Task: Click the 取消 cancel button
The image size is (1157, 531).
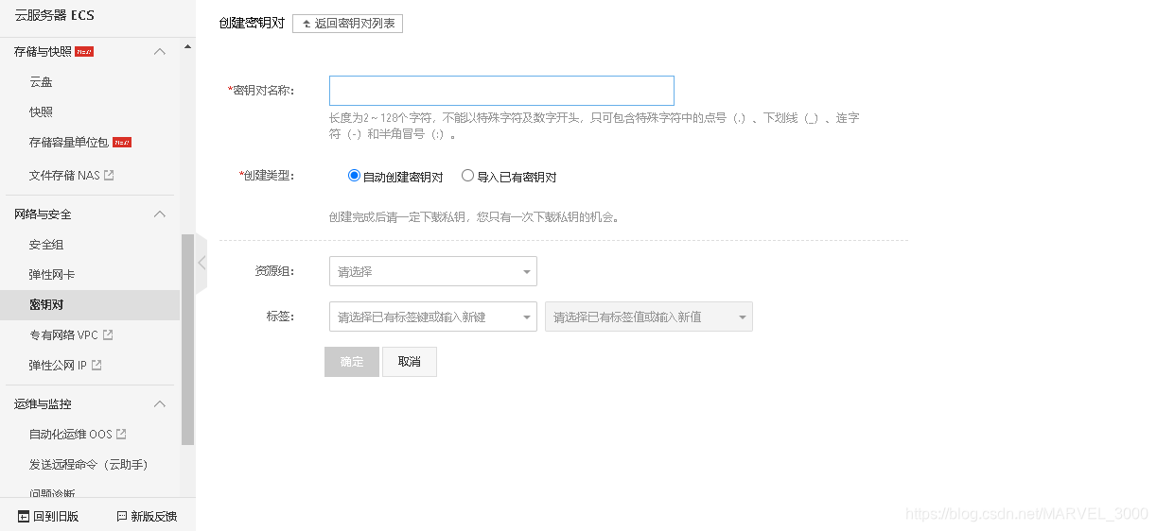Action: (410, 362)
